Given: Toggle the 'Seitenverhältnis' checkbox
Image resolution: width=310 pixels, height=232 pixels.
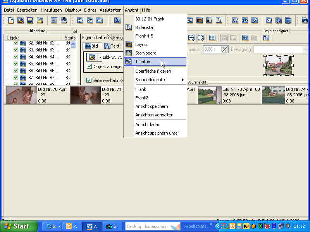Looking at the screenshot, I should click(89, 80).
